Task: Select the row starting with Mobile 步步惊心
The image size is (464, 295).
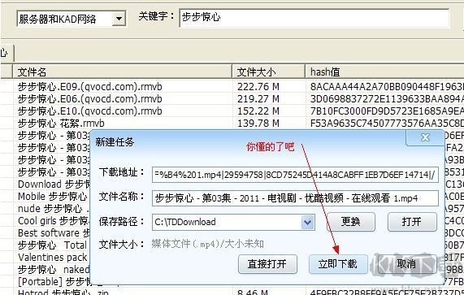Action: (x=53, y=196)
